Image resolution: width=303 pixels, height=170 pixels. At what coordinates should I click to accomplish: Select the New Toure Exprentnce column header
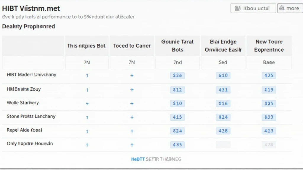(269, 46)
